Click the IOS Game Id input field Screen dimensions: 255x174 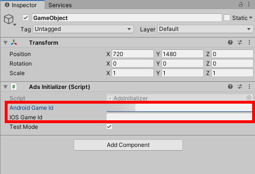pyautogui.click(x=179, y=117)
